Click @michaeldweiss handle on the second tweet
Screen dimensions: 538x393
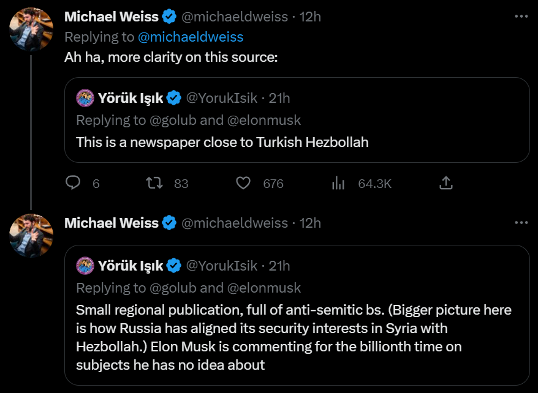pyautogui.click(x=235, y=223)
